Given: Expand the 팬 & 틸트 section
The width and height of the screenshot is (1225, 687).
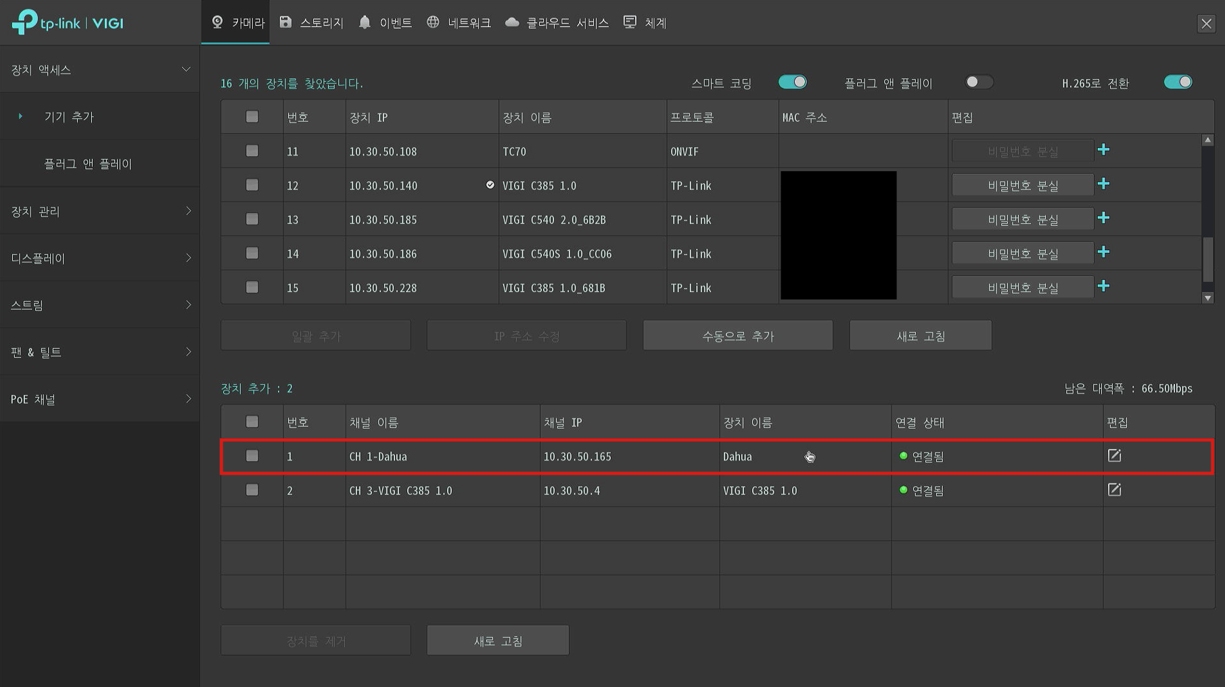Looking at the screenshot, I should click(x=100, y=352).
